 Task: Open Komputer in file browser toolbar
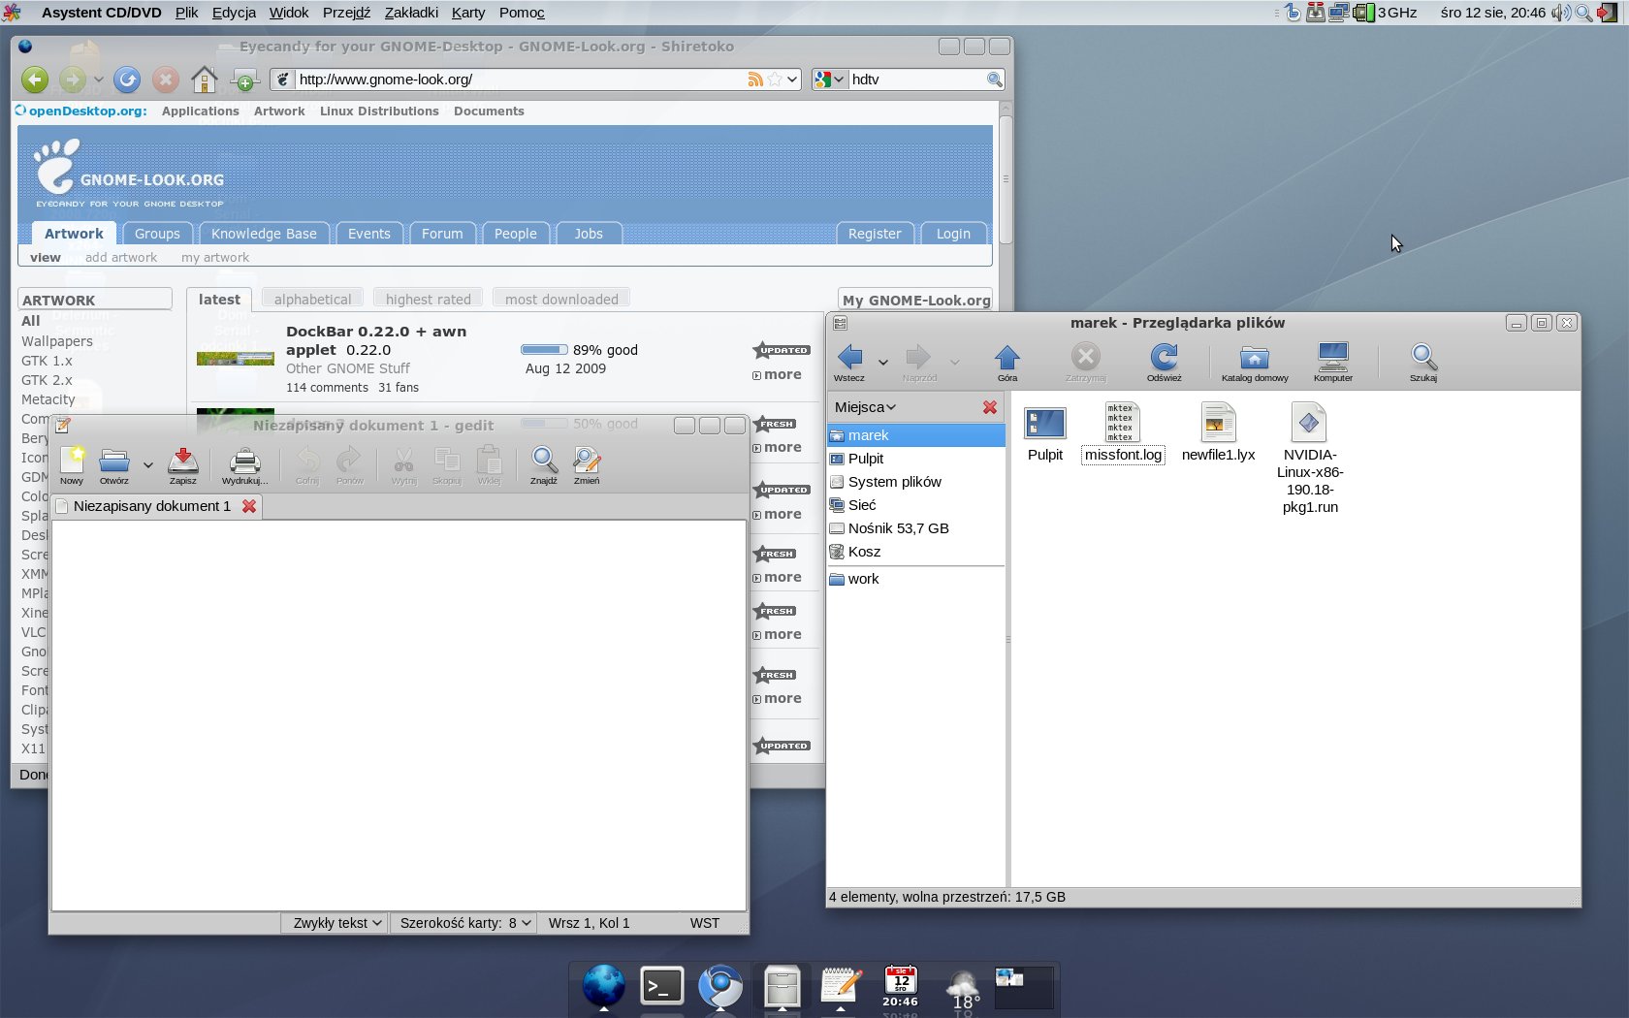(1333, 363)
